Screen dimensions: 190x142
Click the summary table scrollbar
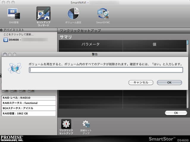188,42
